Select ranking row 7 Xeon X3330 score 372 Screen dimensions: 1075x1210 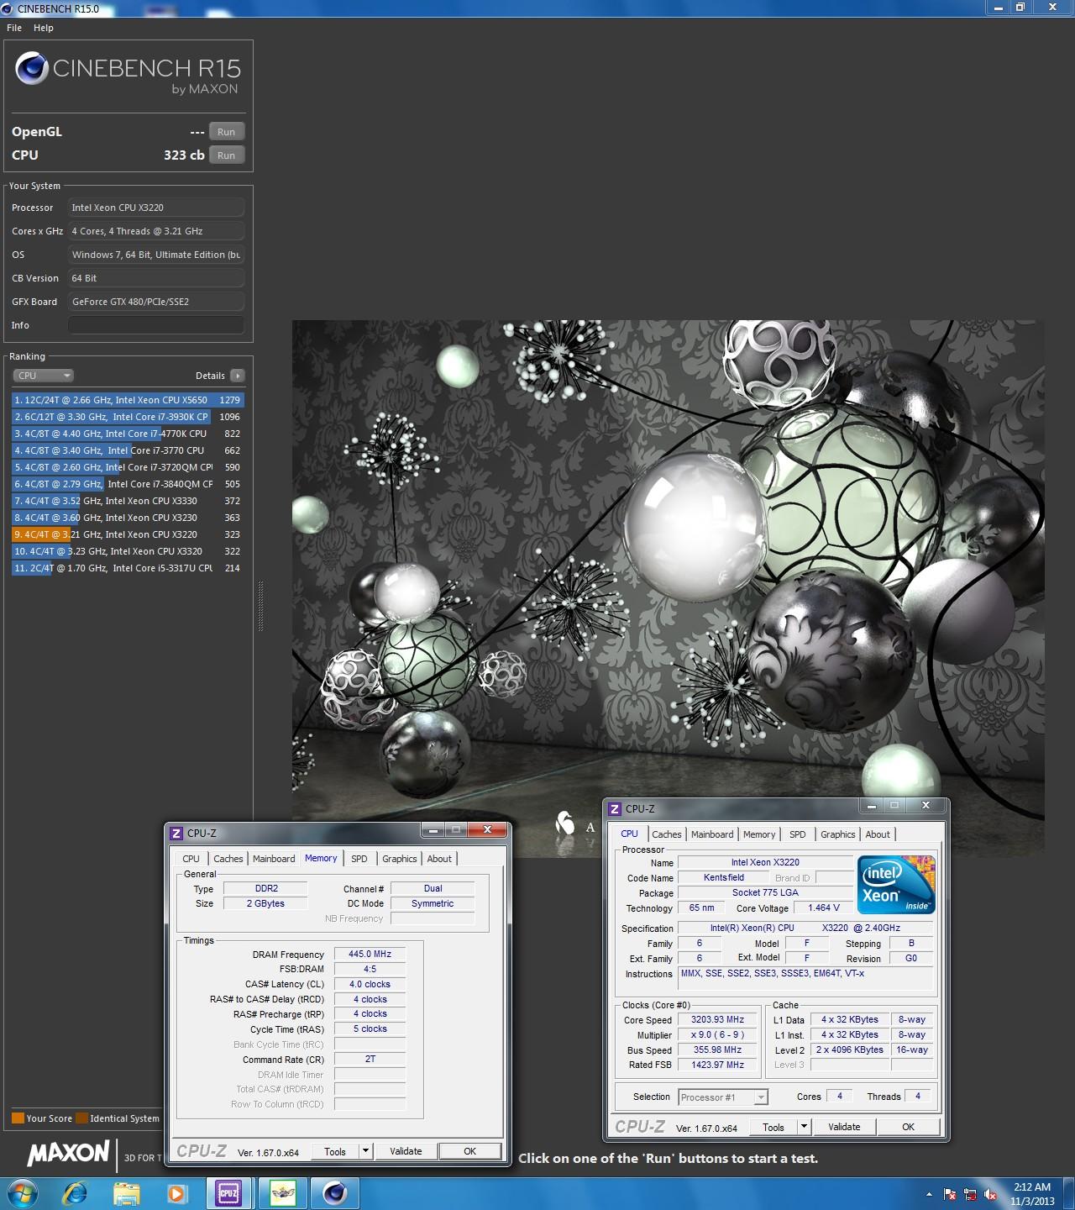(x=128, y=501)
